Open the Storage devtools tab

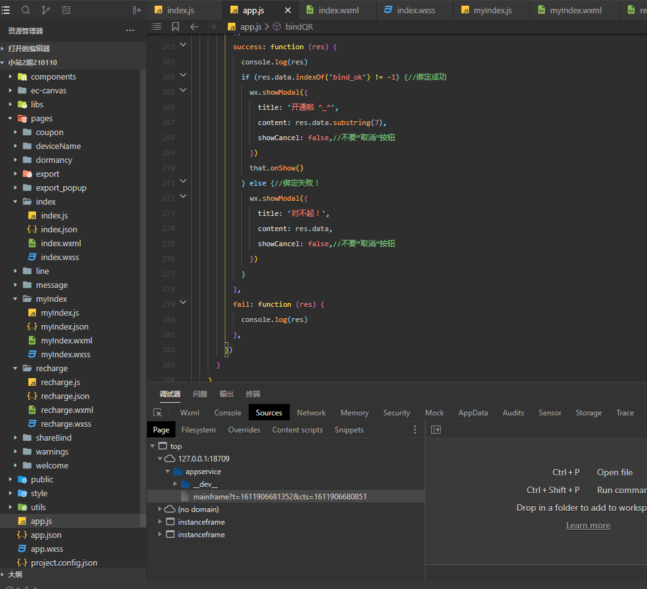pyautogui.click(x=588, y=413)
